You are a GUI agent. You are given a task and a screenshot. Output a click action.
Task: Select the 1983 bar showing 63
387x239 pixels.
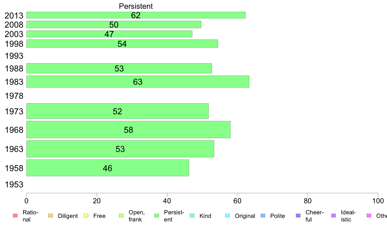tap(138, 82)
